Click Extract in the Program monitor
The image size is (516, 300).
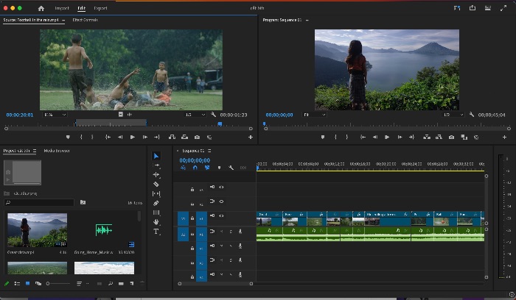click(439, 137)
